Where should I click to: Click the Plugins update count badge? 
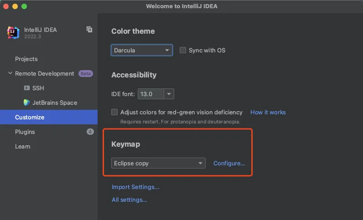pos(90,132)
